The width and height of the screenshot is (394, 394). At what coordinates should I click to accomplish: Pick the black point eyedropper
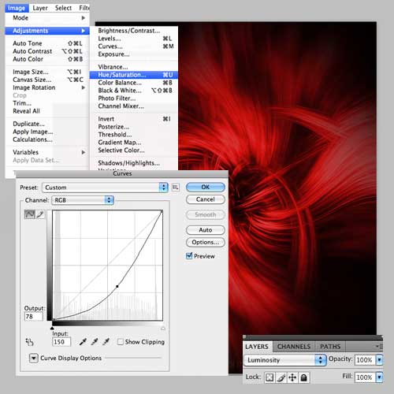[83, 342]
